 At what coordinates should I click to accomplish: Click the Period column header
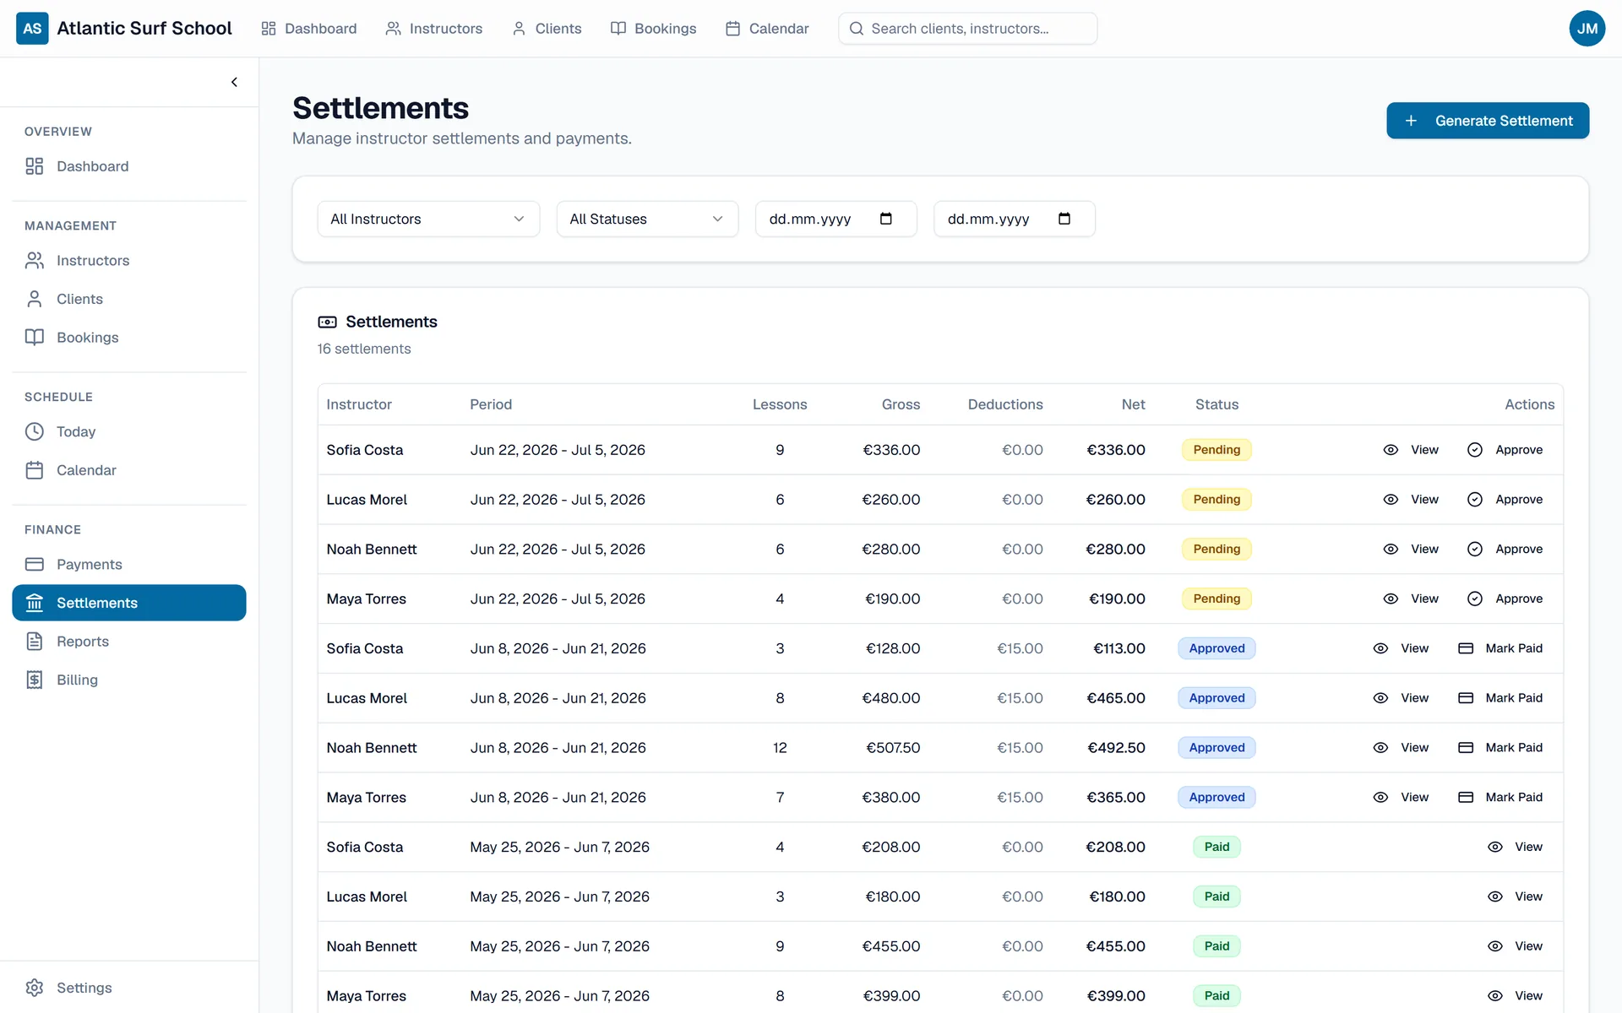[491, 404]
